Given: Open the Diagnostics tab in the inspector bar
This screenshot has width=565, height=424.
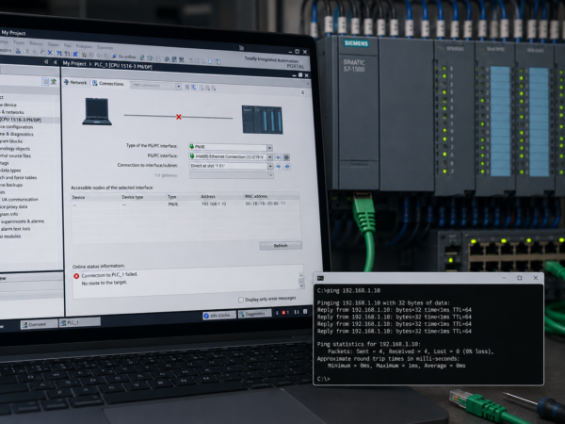Looking at the screenshot, I should 252,314.
